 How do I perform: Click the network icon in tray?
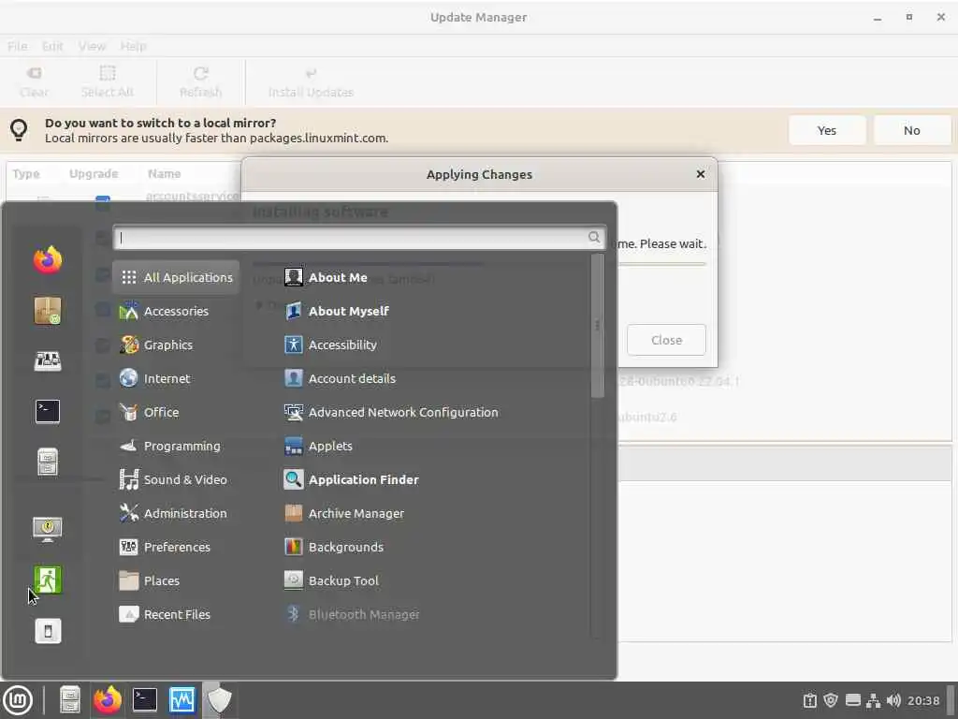[873, 700]
